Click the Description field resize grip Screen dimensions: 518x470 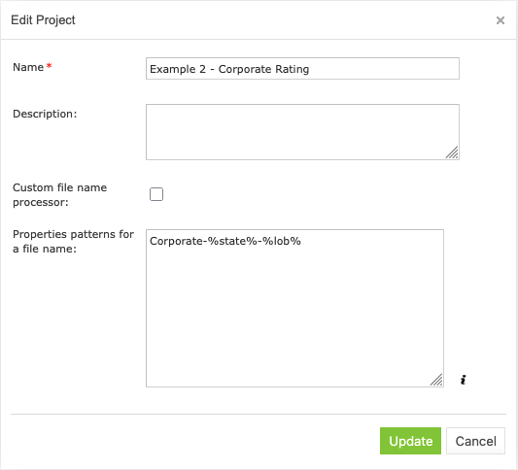(x=452, y=152)
